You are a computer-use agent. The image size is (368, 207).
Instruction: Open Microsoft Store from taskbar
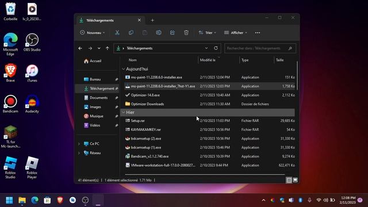coord(47,200)
